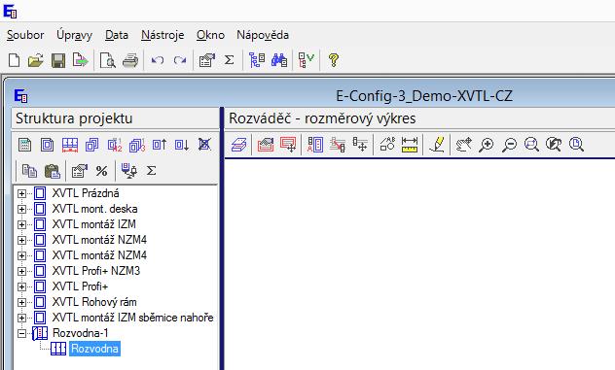Screen dimensions: 615x370
Task: Open print preview with the magnifier page icon
Action: click(x=108, y=60)
